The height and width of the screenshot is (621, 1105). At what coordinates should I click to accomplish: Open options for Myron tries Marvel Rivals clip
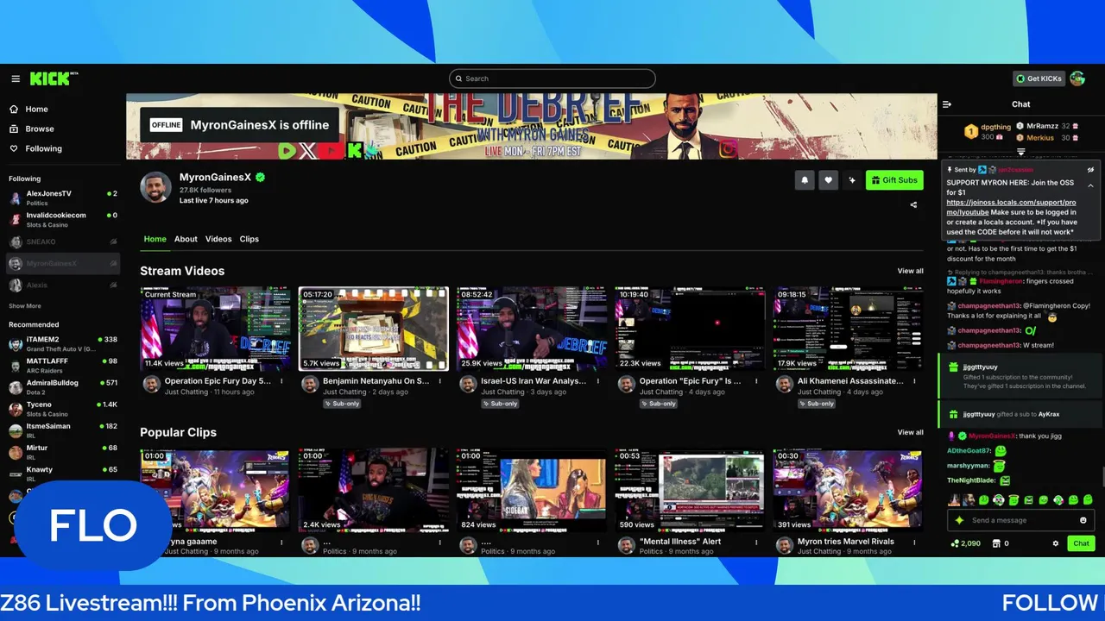(914, 542)
